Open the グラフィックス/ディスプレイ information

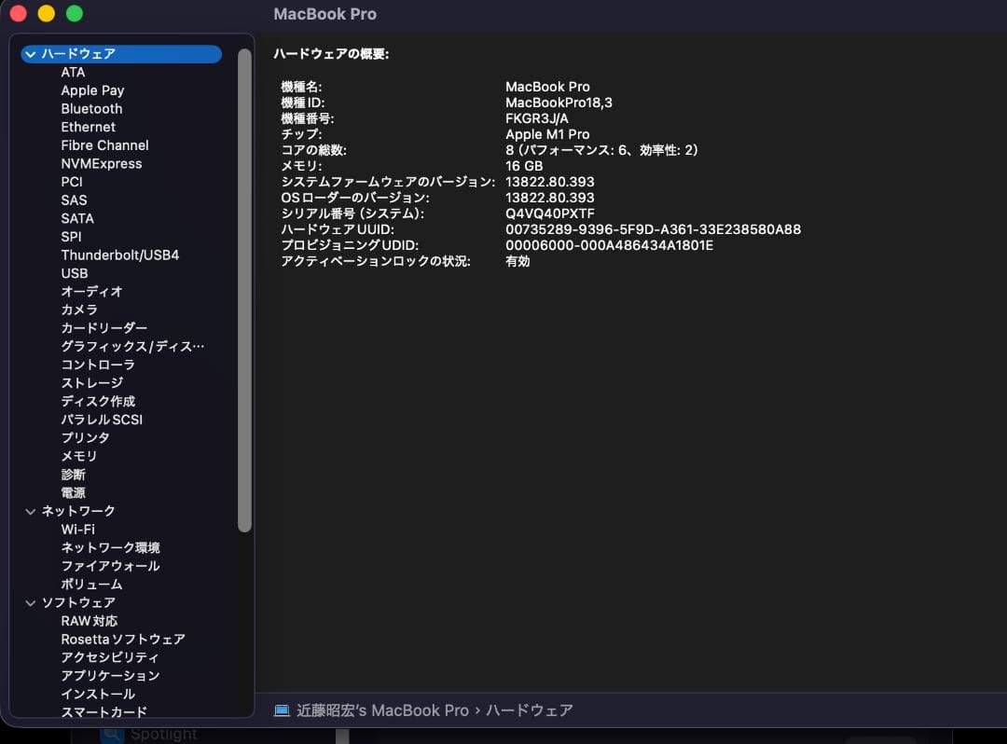pos(132,346)
